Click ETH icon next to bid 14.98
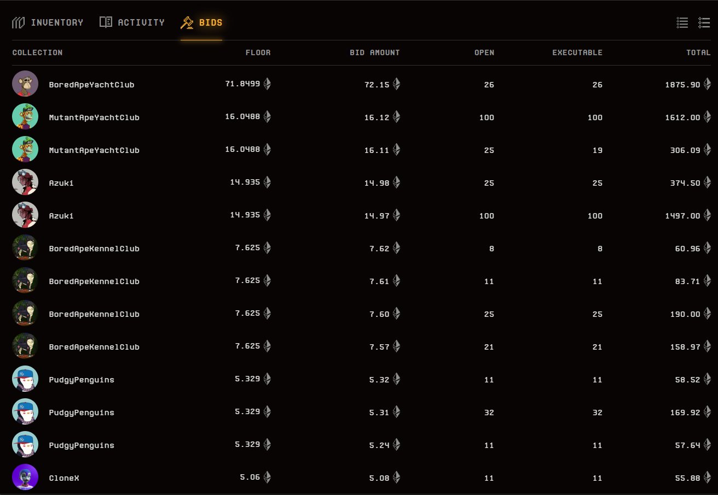The image size is (718, 495). (x=396, y=182)
